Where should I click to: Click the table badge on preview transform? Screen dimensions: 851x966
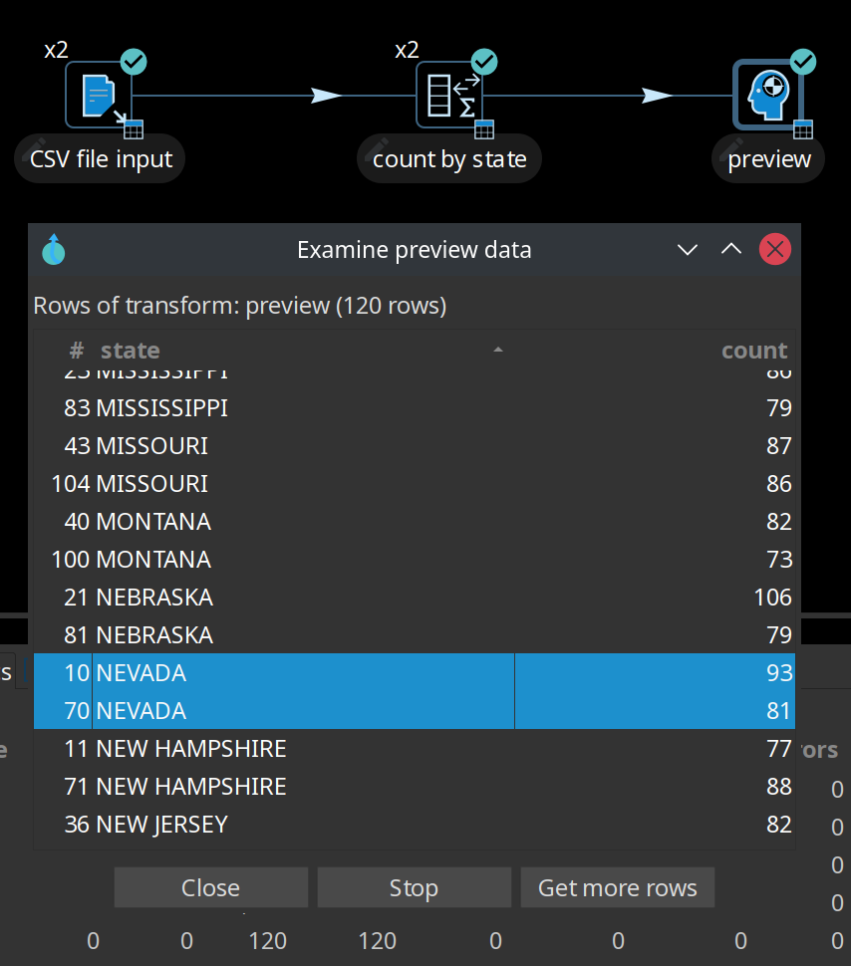(803, 129)
